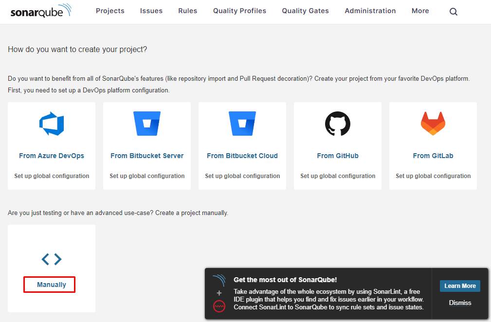Open the Administration section

click(370, 11)
